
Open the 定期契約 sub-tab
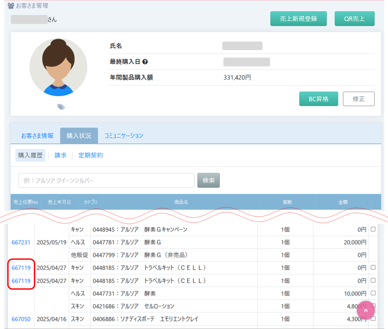pos(91,155)
